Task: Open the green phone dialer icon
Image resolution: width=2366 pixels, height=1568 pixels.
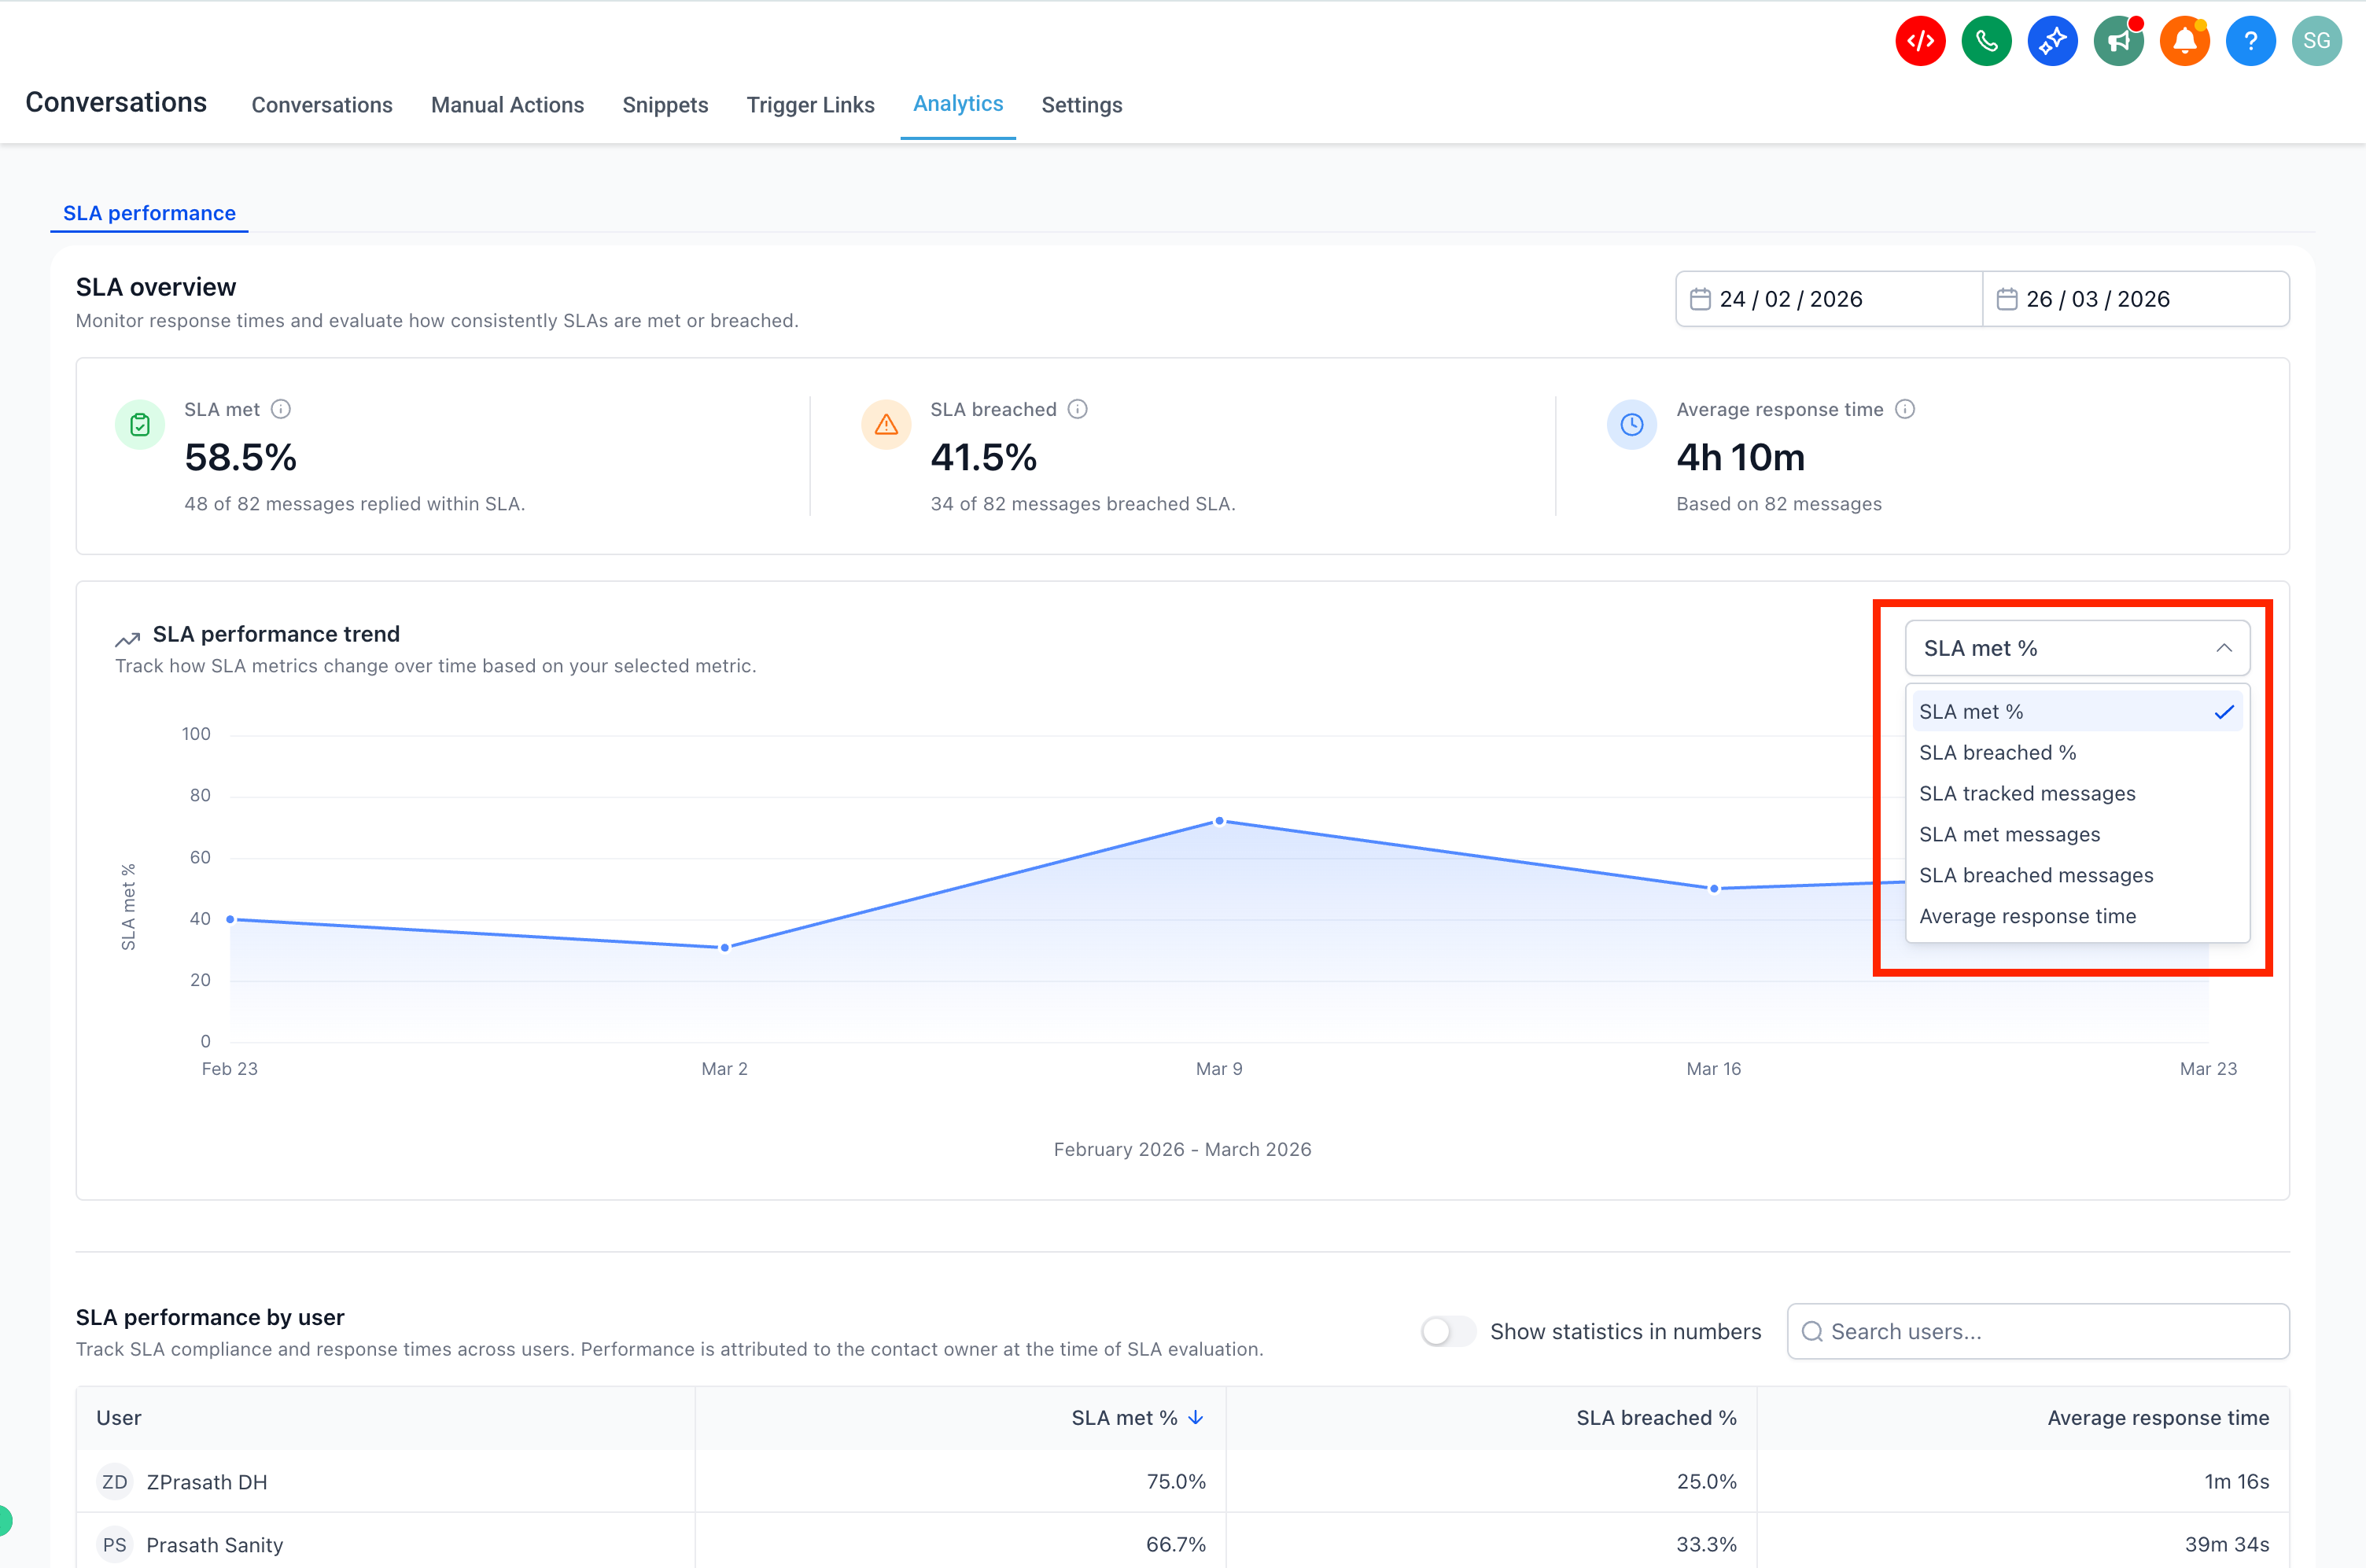Action: click(1985, 41)
